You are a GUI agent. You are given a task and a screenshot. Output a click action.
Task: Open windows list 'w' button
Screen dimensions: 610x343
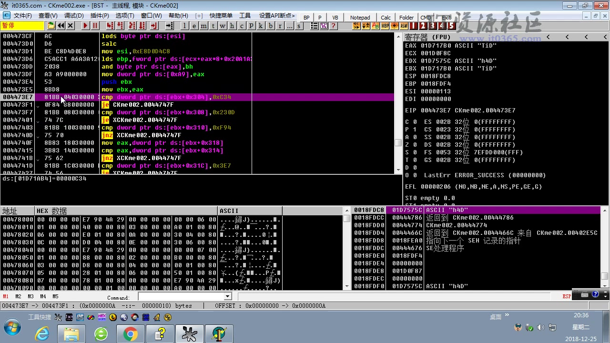pyautogui.click(x=223, y=26)
